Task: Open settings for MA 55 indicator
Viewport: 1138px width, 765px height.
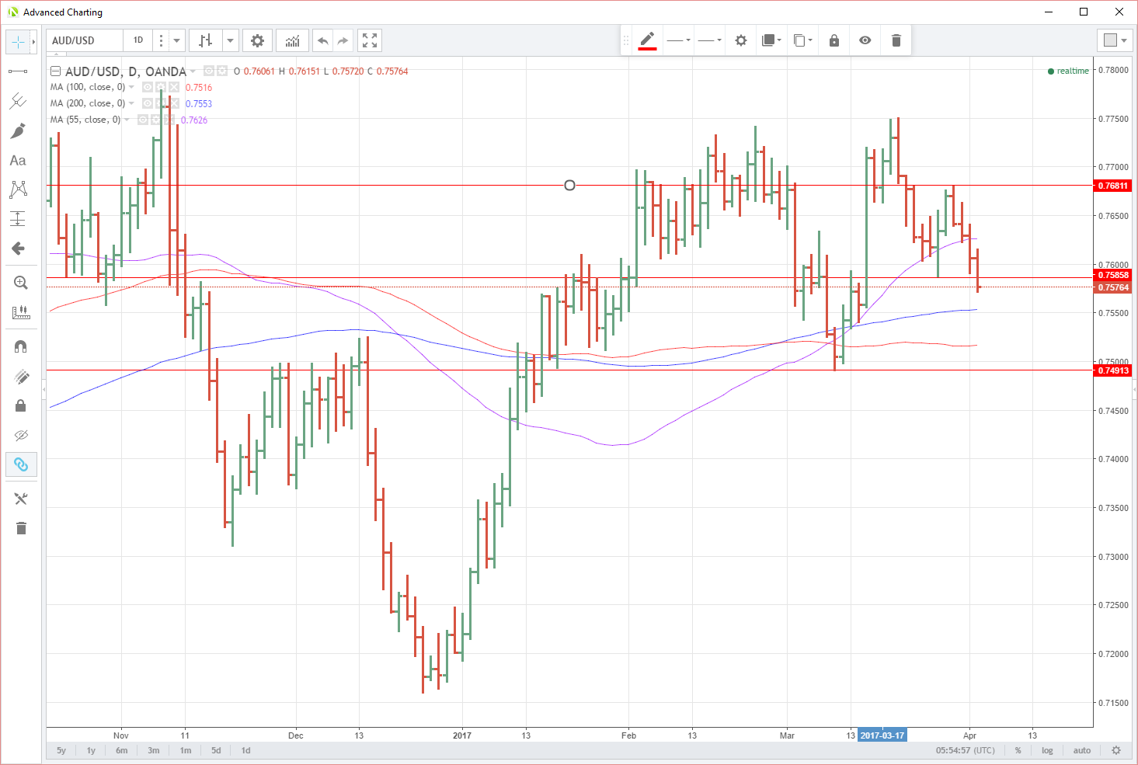Action: (156, 120)
